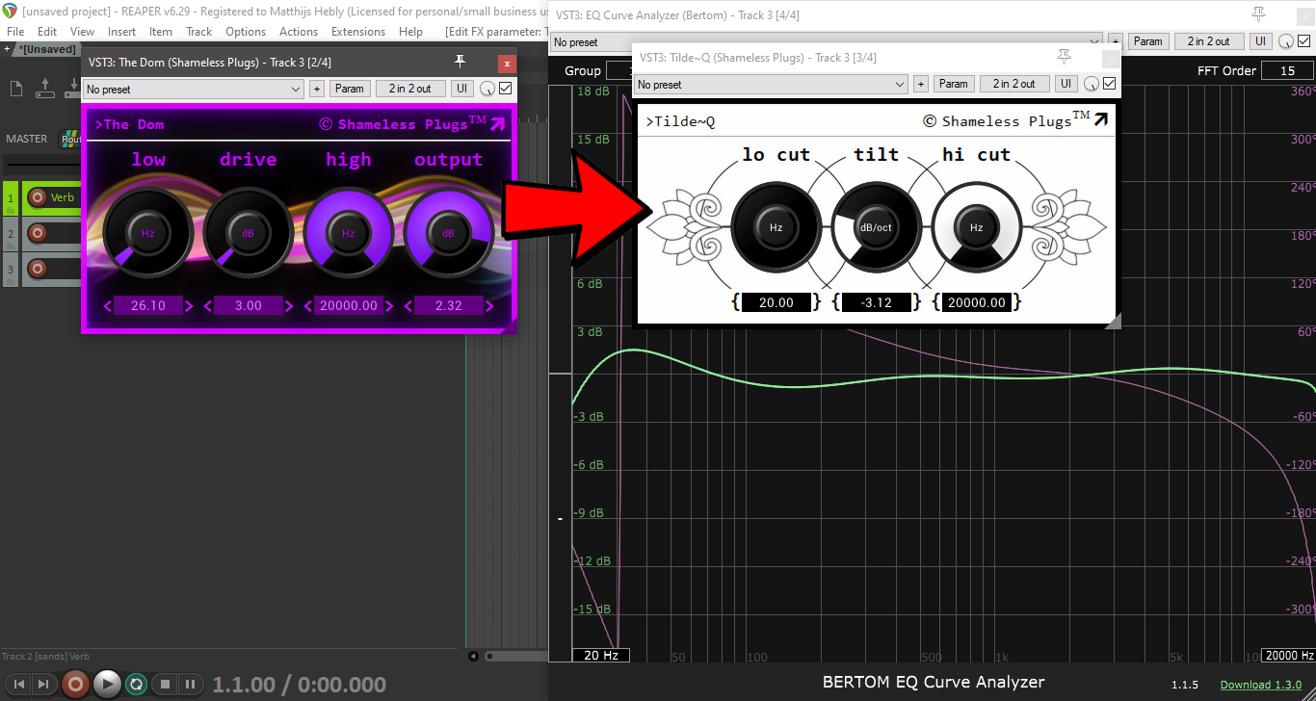
Task: Click The Dom low Hz knob
Action: click(x=148, y=232)
